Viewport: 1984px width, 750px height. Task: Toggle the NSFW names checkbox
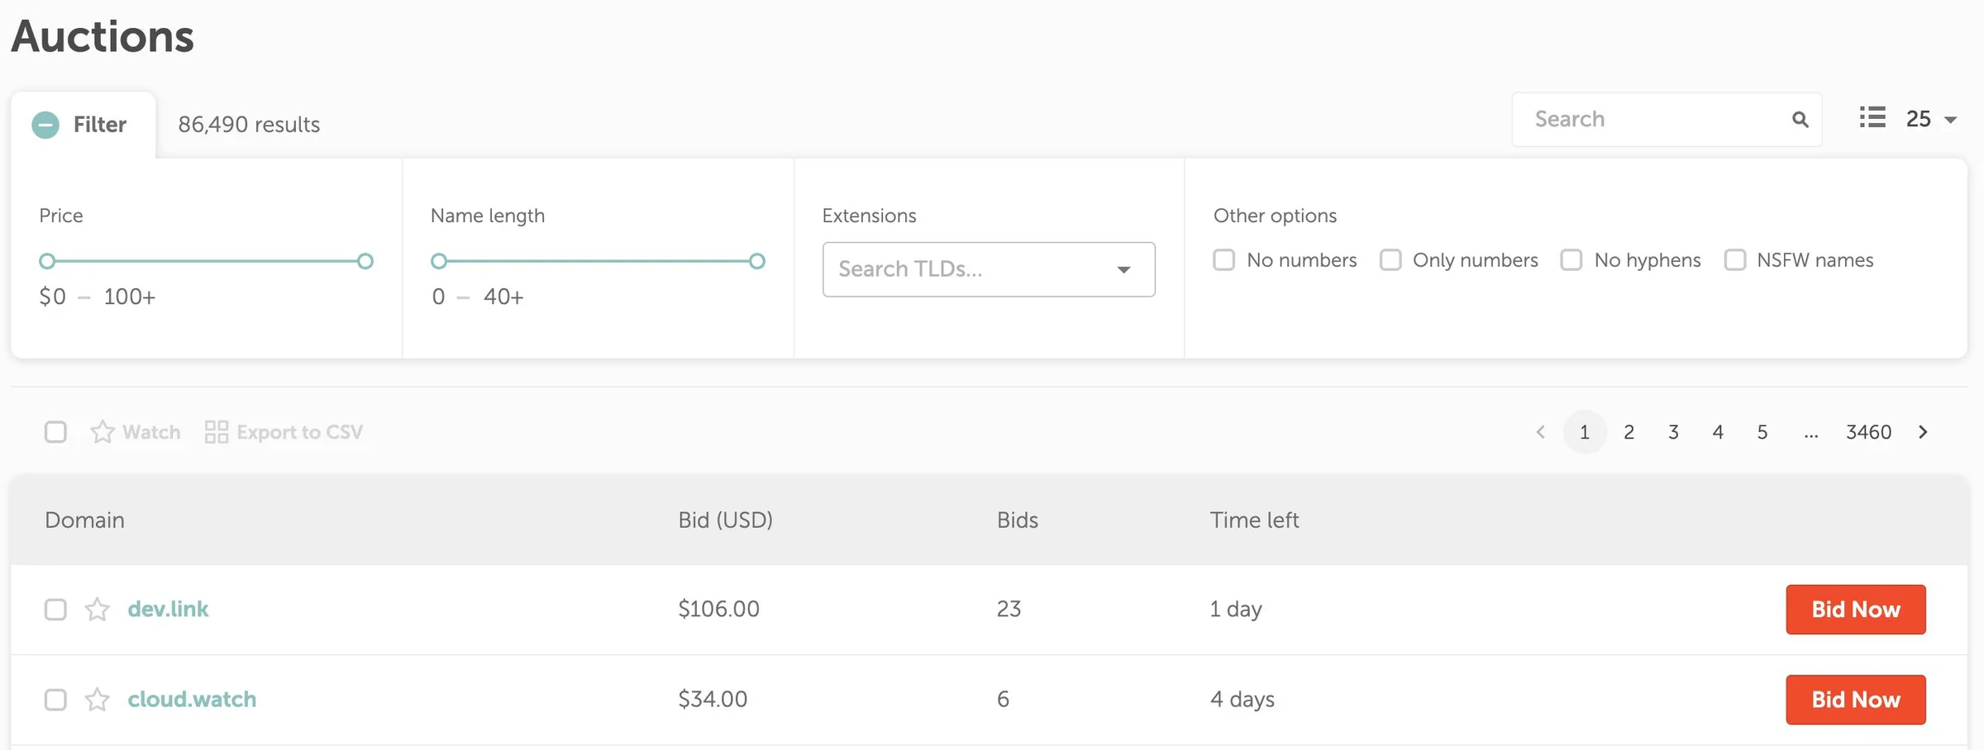(1735, 260)
